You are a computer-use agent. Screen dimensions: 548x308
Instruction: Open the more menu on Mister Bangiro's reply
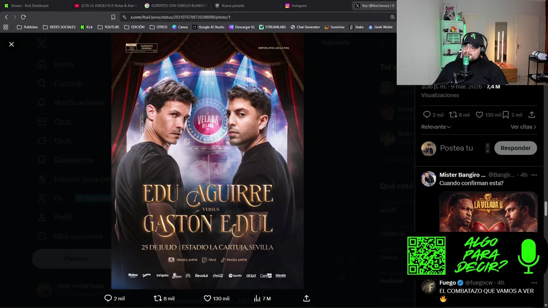534,175
